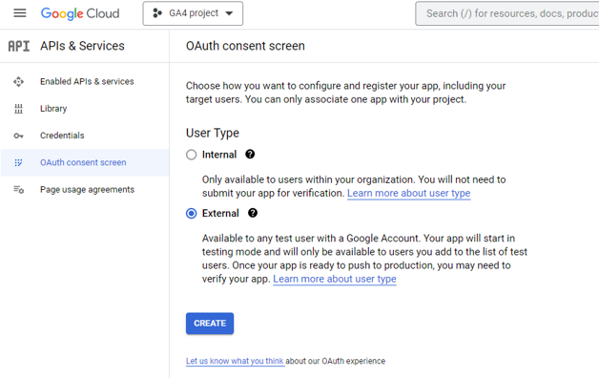Click the Library grid icon
This screenshot has height=378, width=599.
(18, 109)
